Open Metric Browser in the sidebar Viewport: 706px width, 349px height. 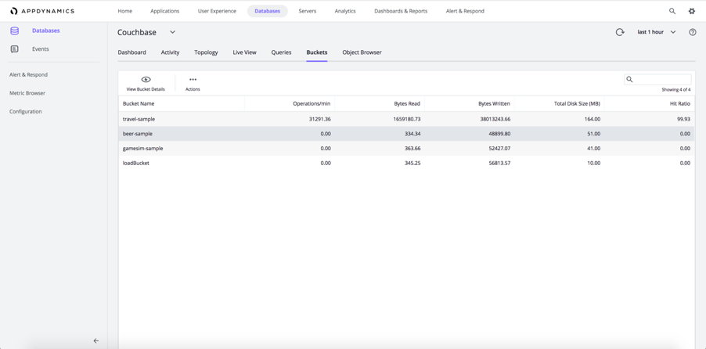pyautogui.click(x=27, y=93)
